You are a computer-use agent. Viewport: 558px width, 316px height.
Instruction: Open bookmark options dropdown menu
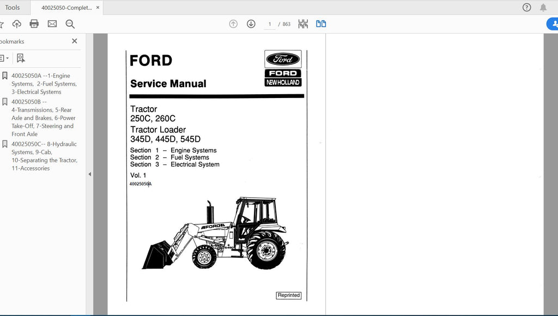pos(4,58)
